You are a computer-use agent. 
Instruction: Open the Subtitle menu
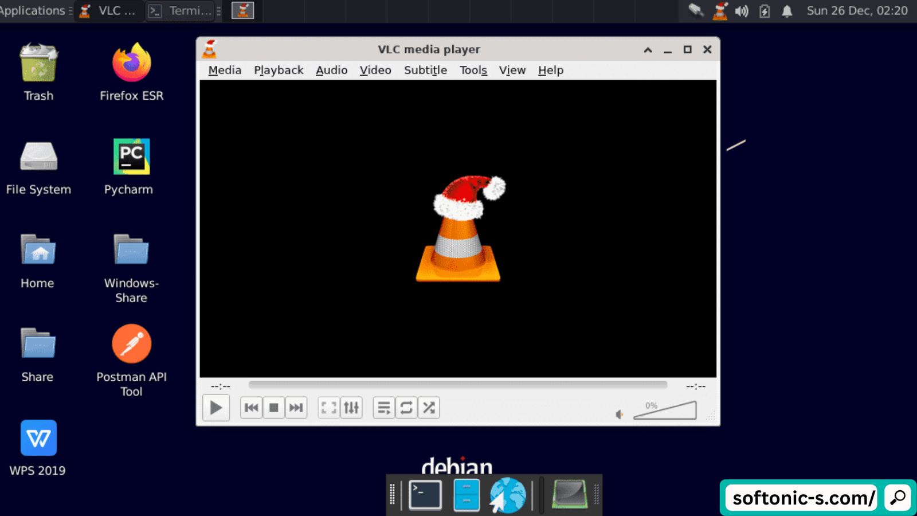[425, 70]
